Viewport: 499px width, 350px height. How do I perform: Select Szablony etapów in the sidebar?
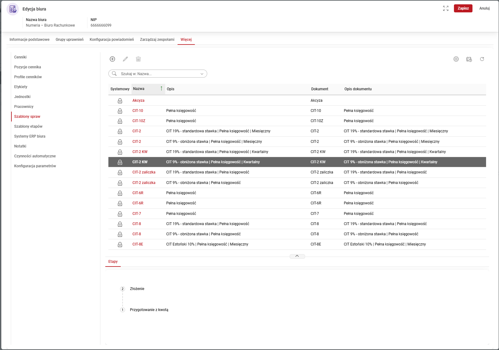tap(28, 126)
